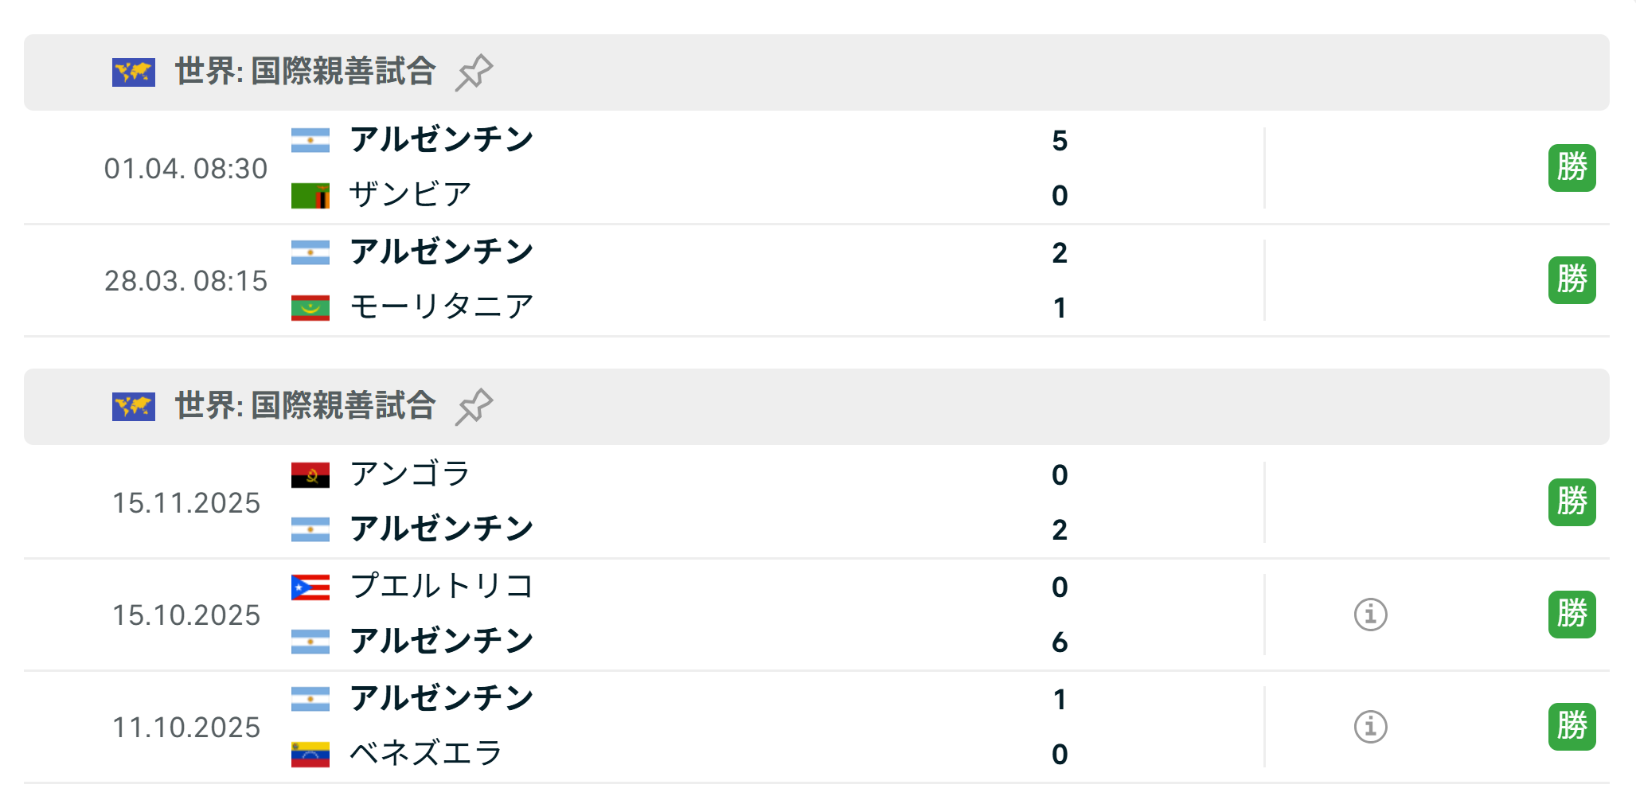Open the first 世界: 国際親善試合 league link
This screenshot has height=804, width=1636.
pos(305,72)
